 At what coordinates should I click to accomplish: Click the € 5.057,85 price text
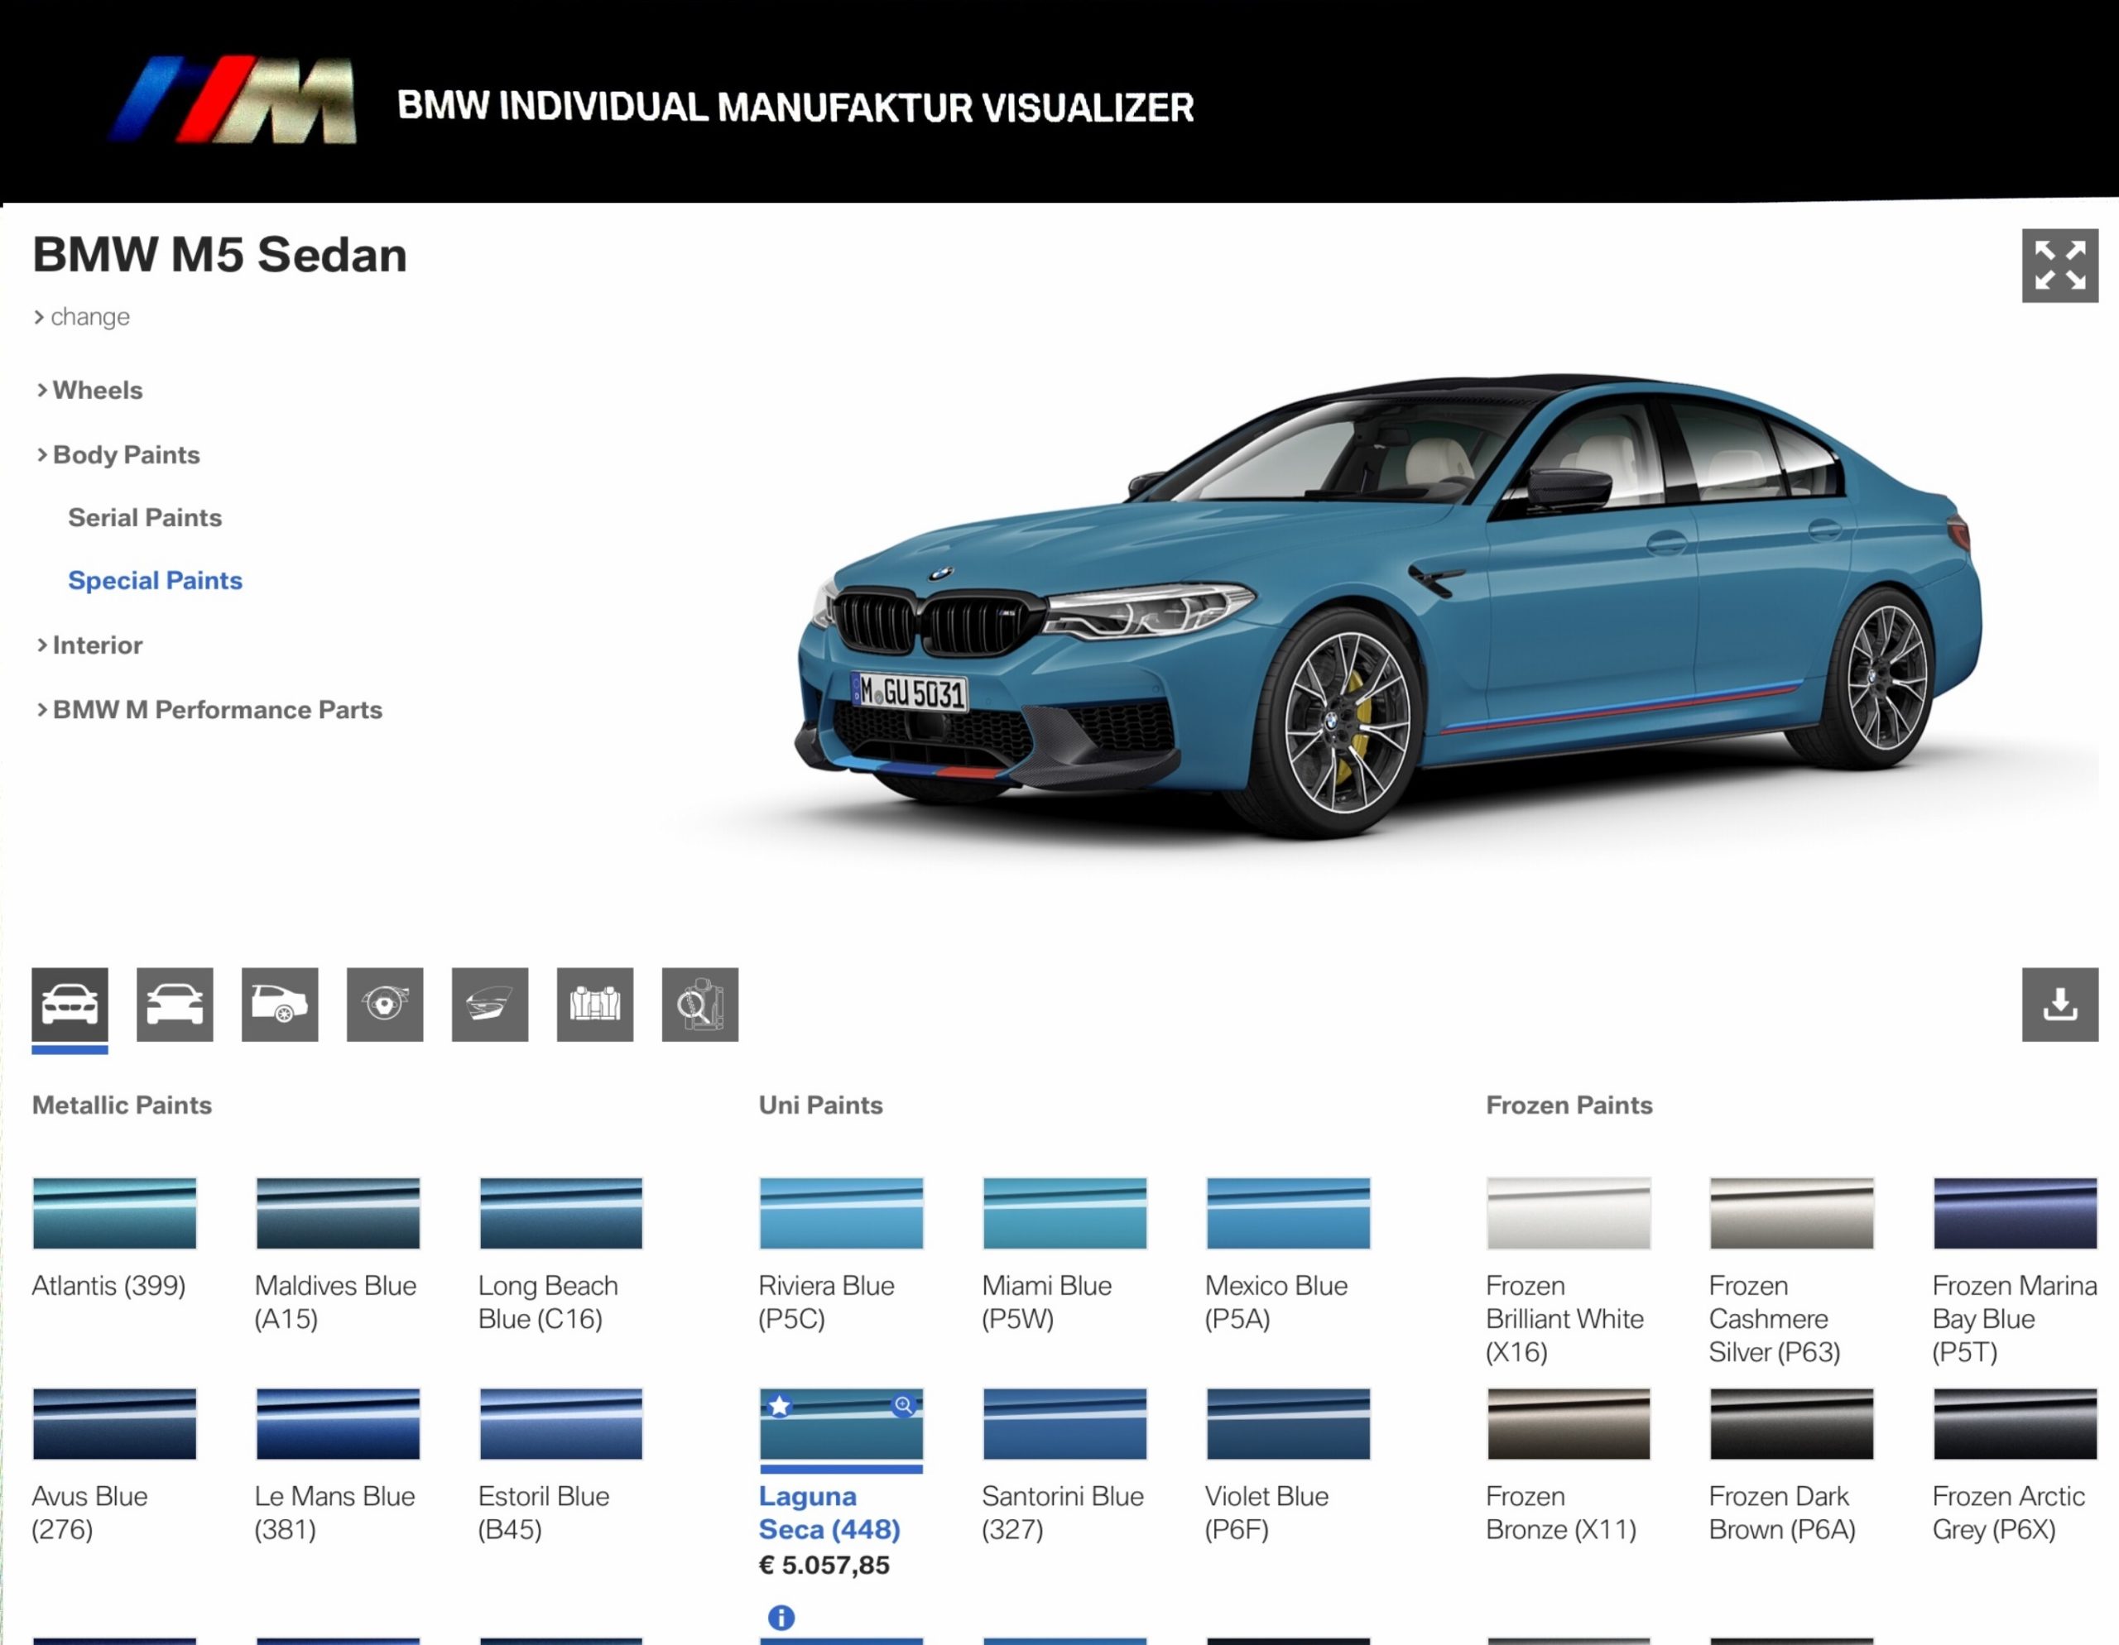824,1566
